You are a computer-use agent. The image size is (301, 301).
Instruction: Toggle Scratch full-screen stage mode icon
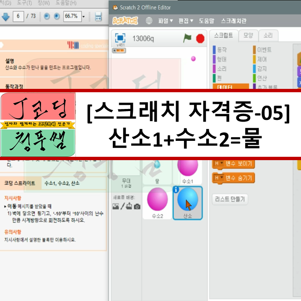[120, 38]
